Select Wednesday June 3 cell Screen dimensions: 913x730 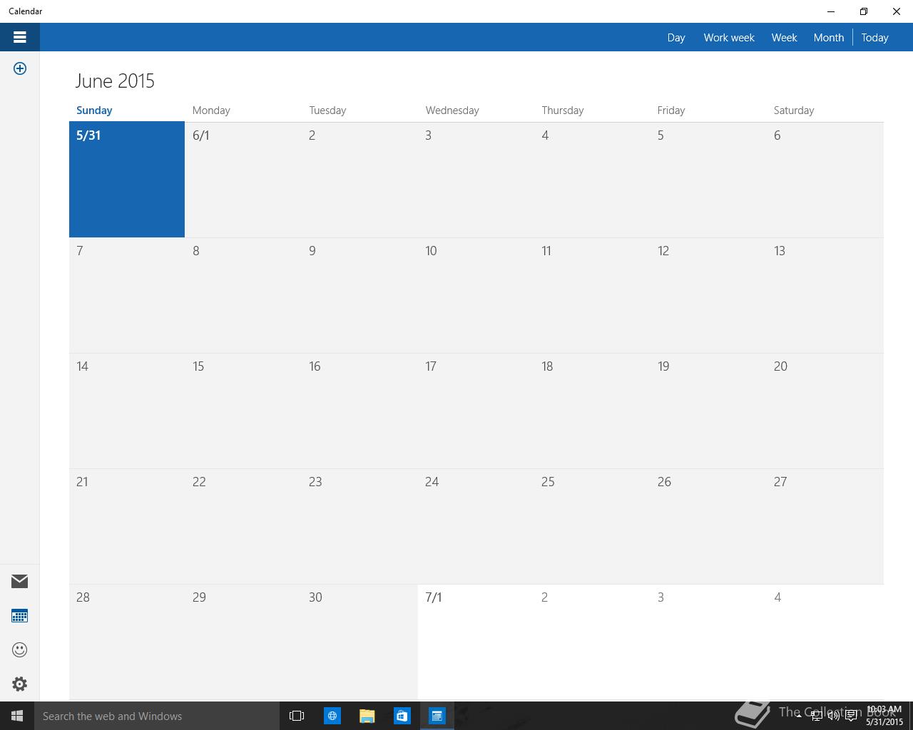tap(476, 179)
